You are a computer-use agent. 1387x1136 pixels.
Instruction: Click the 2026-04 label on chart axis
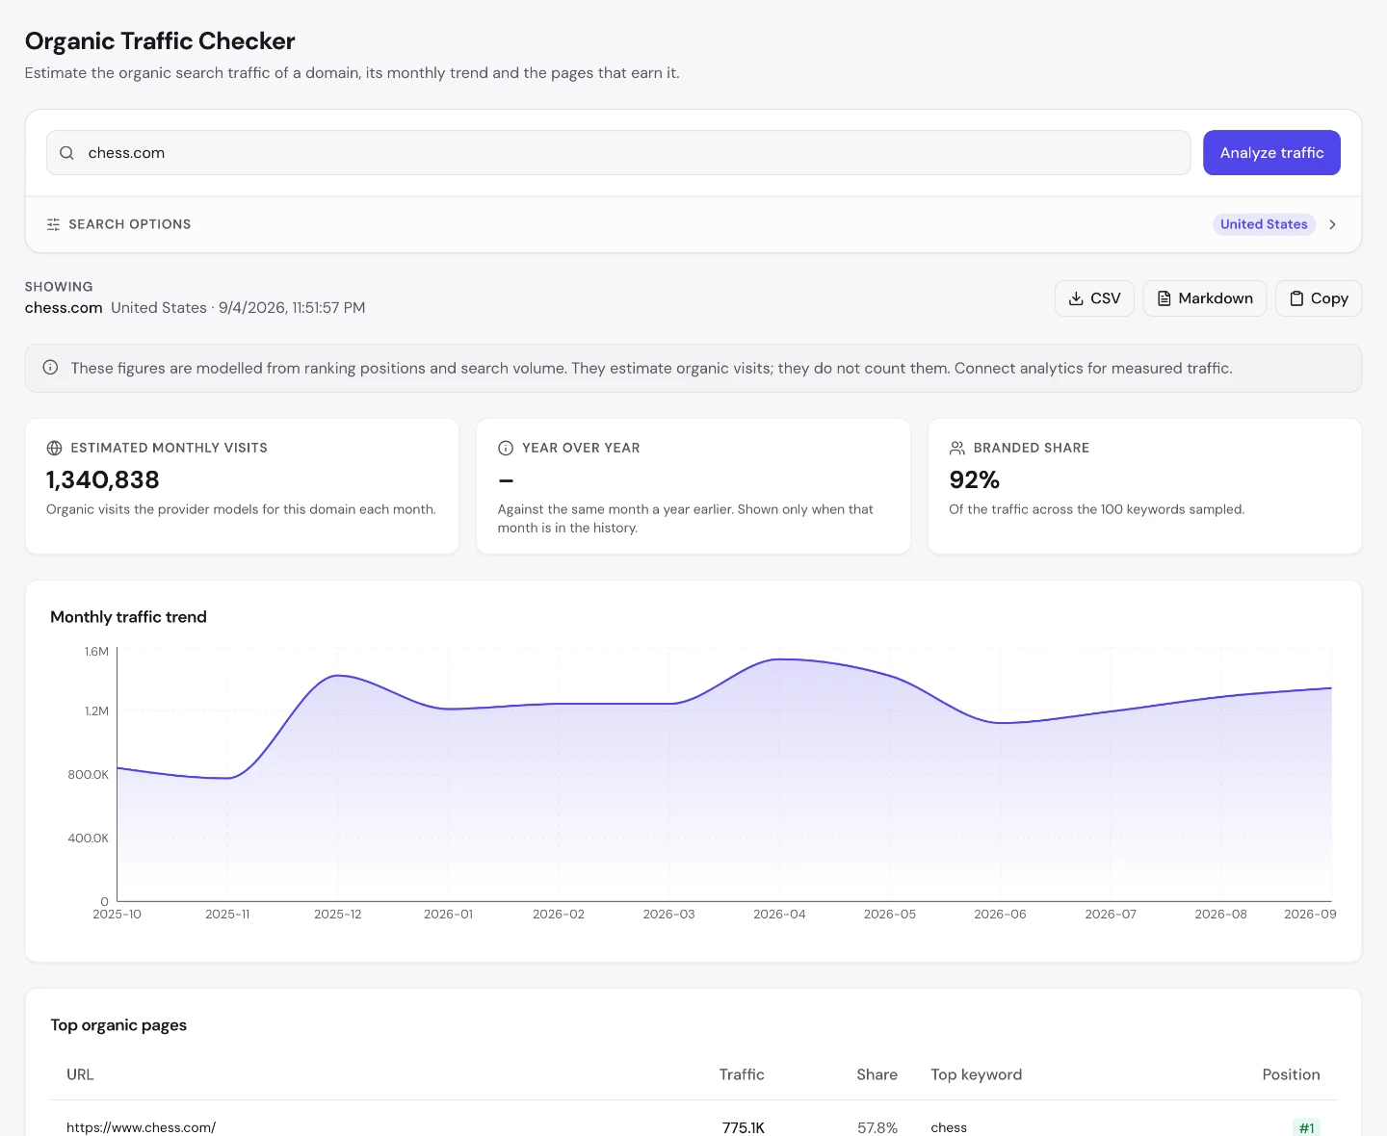[x=779, y=915]
